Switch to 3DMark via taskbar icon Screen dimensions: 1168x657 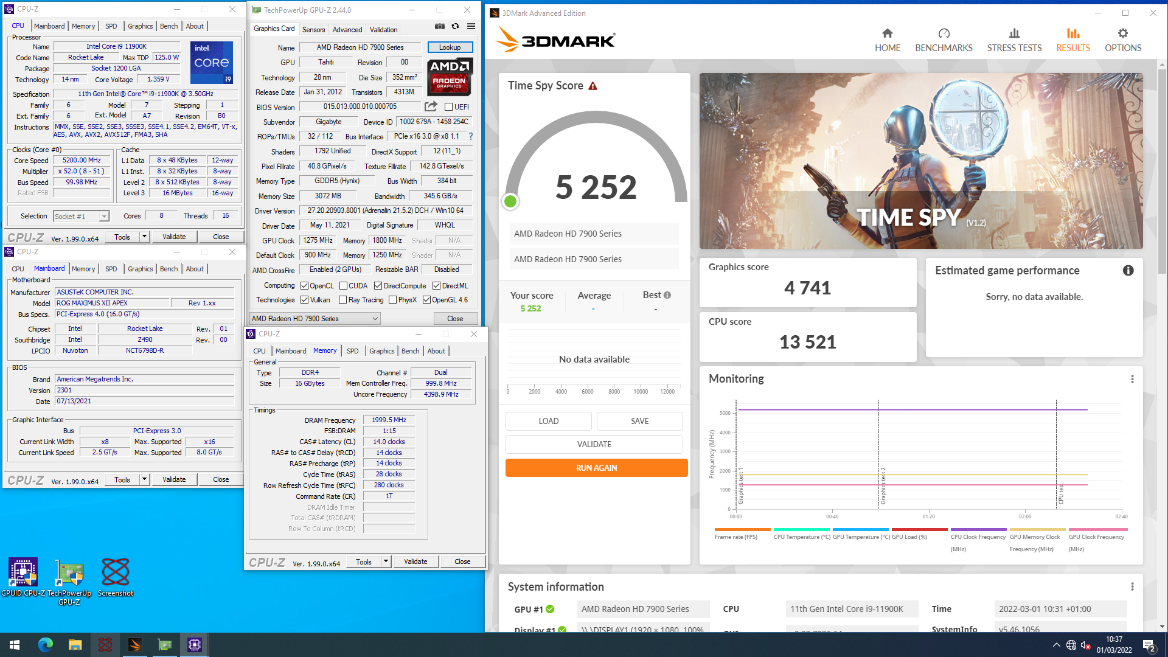click(x=134, y=645)
